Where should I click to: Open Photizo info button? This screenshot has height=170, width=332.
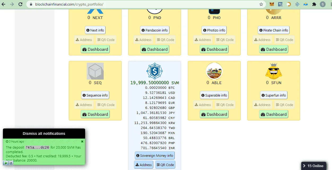(x=214, y=30)
